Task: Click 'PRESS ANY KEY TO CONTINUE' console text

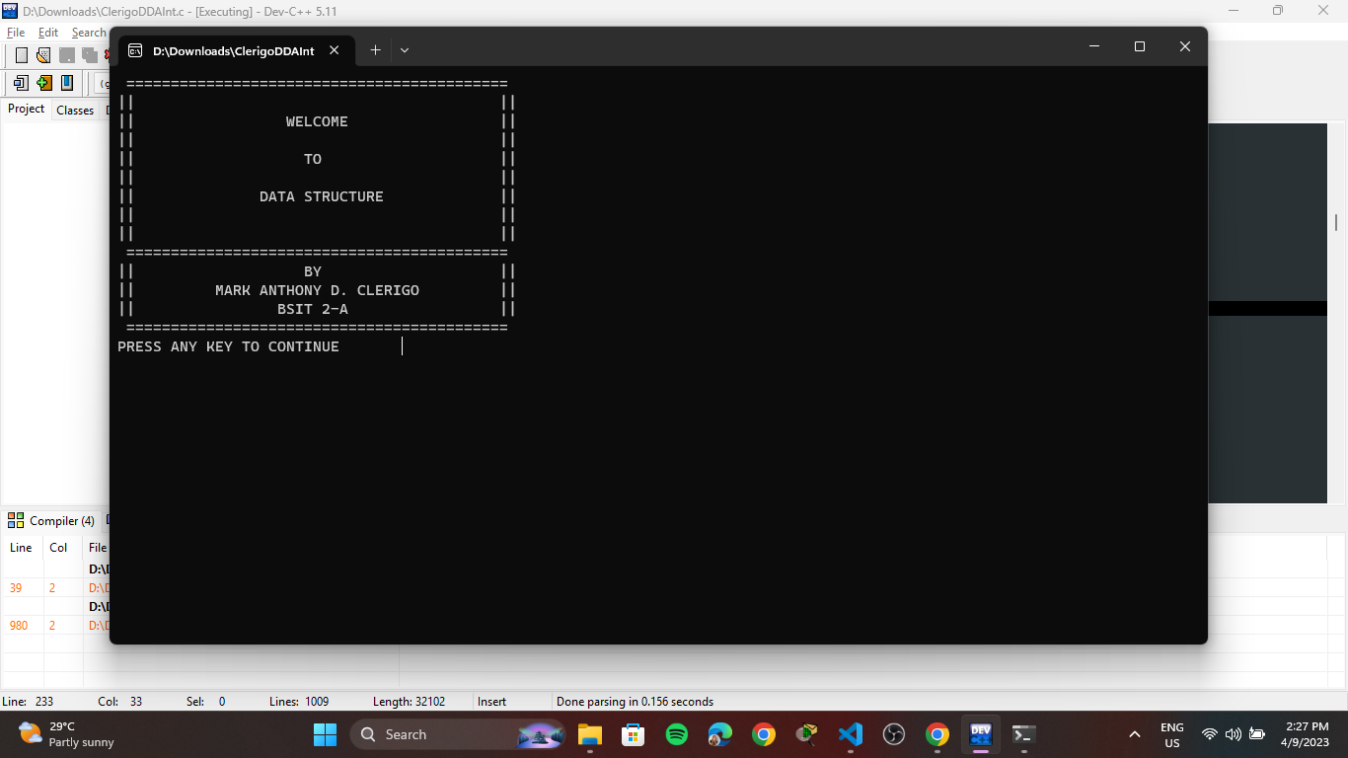Action: tap(228, 346)
